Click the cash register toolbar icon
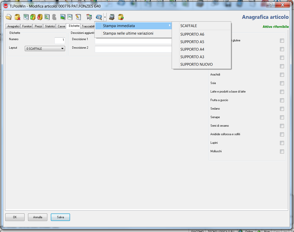The image size is (294, 232). (x=112, y=17)
